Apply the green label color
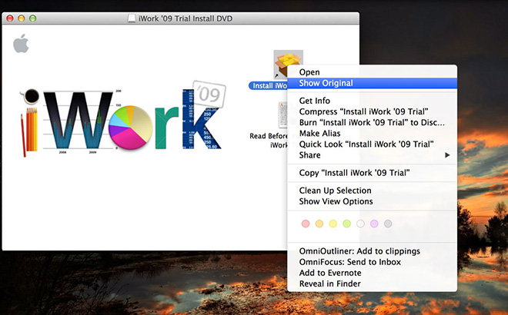This screenshot has width=508, height=315. pyautogui.click(x=346, y=224)
